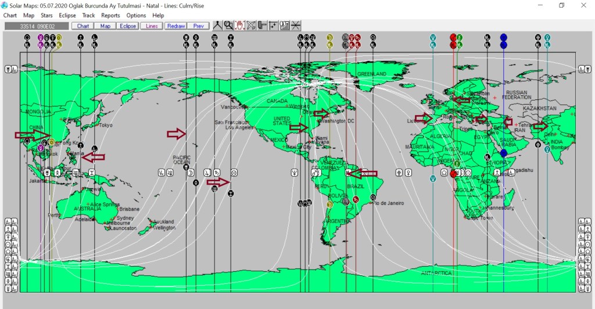Select the red hand pan tool

click(x=239, y=26)
